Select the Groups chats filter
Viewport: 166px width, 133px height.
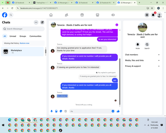[x=23, y=36]
